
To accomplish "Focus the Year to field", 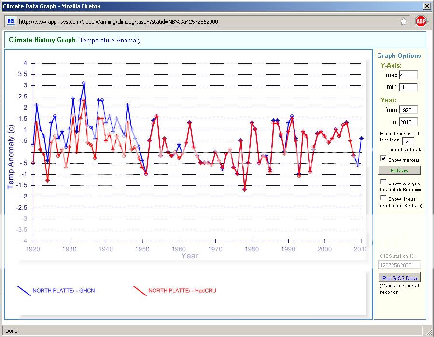I will point(408,122).
